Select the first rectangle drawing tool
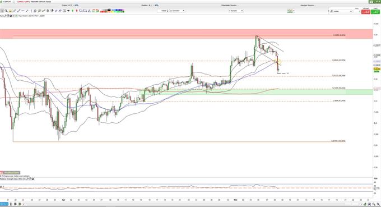The width and height of the screenshot is (381, 207). 81,11
